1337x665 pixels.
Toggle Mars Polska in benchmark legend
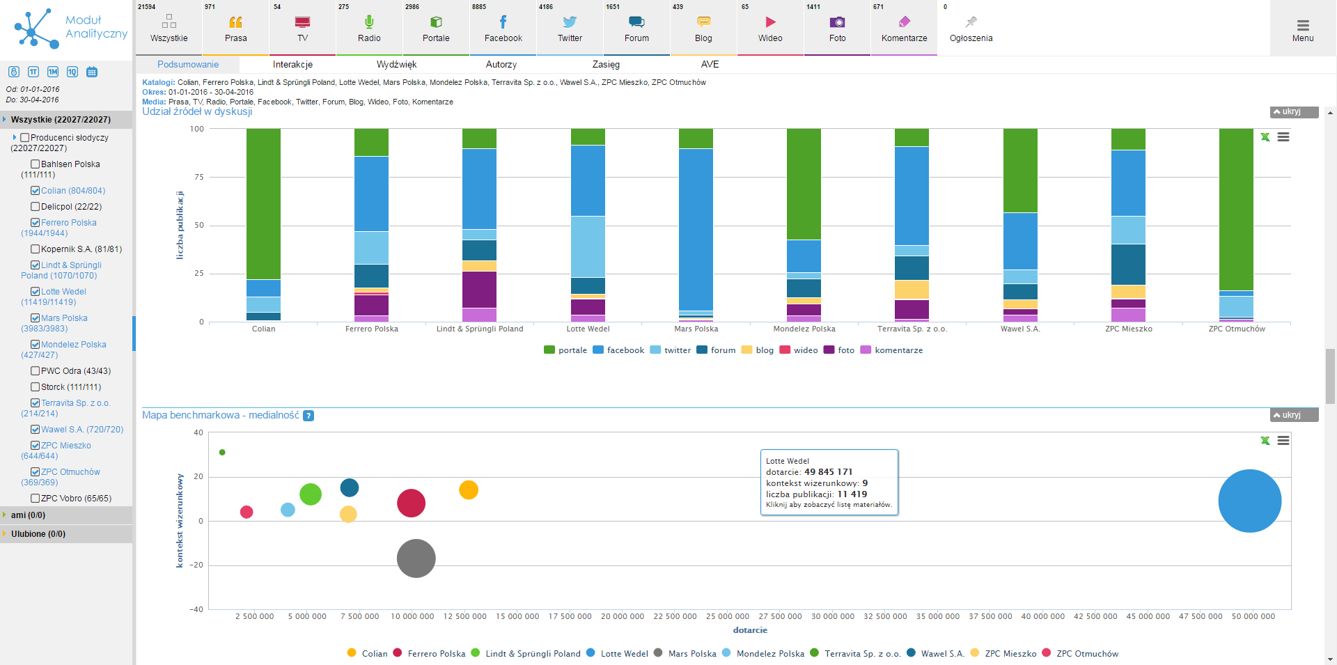click(x=685, y=654)
